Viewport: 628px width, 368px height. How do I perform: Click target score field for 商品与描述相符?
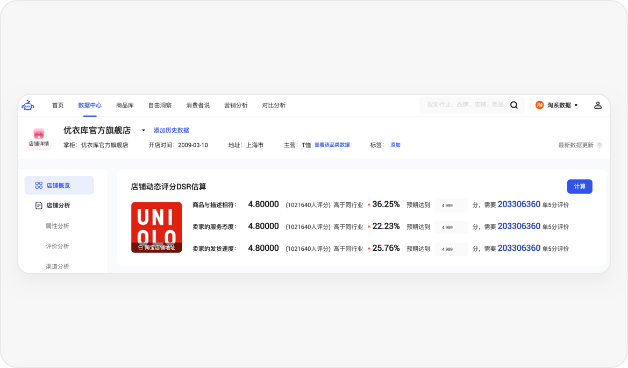click(452, 205)
